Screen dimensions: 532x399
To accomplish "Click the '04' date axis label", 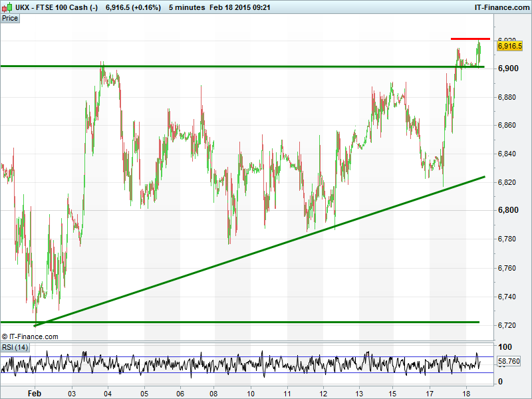I will (108, 394).
